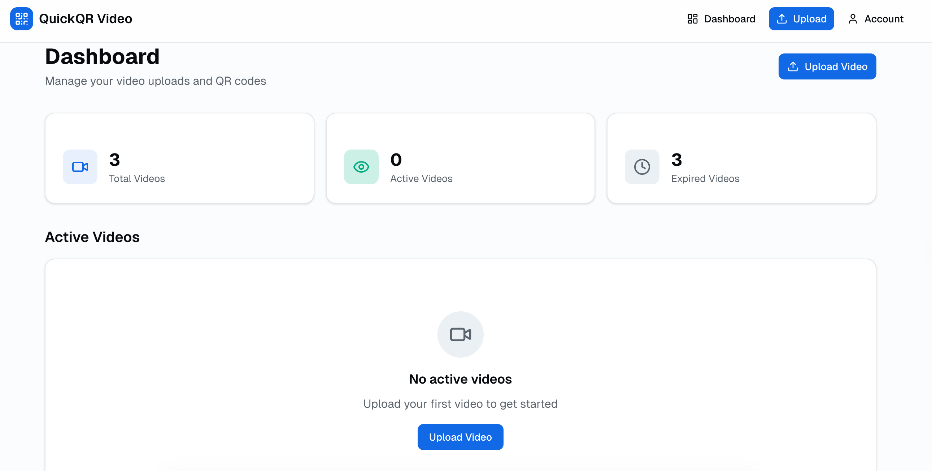This screenshot has height=471, width=932.
Task: Click the count 3 on Expired Videos card
Action: pos(676,160)
